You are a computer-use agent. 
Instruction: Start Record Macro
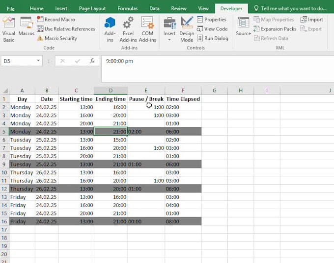[x=56, y=19]
